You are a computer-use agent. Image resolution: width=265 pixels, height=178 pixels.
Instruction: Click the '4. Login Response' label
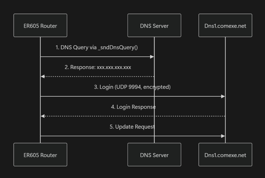click(133, 107)
